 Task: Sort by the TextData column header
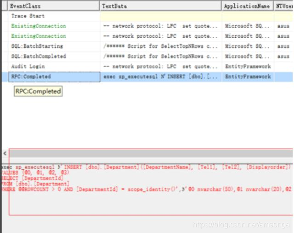point(160,6)
